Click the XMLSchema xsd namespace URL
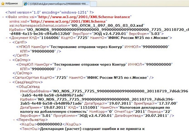The height and width of the screenshot is (132, 189). point(68,21)
